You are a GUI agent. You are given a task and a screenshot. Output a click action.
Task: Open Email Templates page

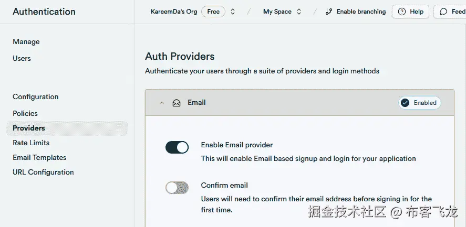(39, 157)
